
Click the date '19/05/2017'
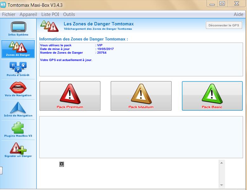pyautogui.click(x=105, y=49)
